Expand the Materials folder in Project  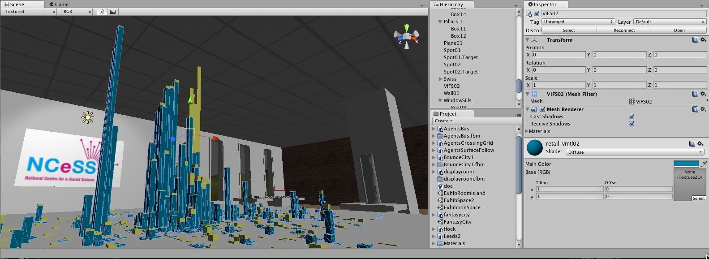434,243
